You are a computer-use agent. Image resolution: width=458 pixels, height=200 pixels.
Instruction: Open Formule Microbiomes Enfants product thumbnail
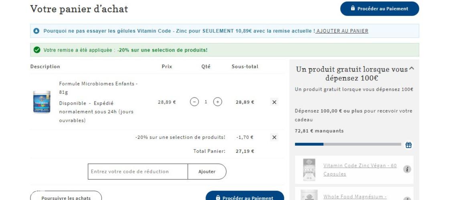point(42,102)
